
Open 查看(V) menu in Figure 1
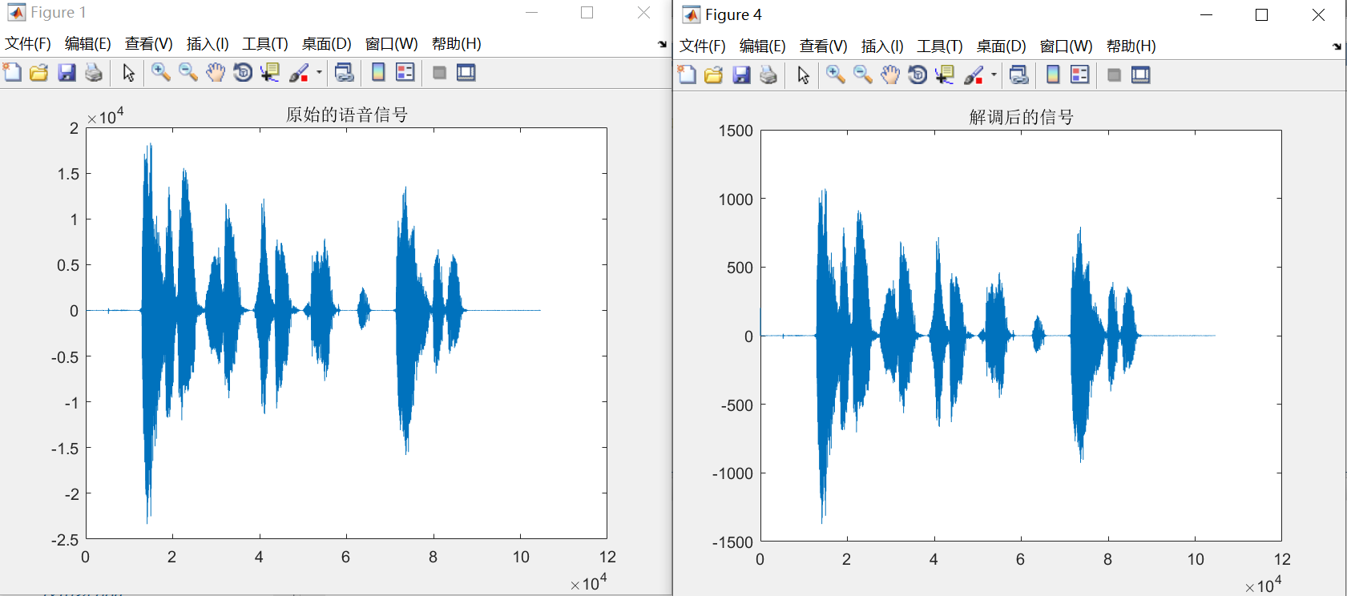[x=149, y=44]
